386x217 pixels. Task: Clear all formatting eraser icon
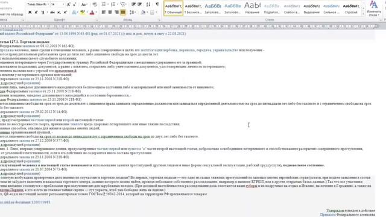click(x=95, y=4)
